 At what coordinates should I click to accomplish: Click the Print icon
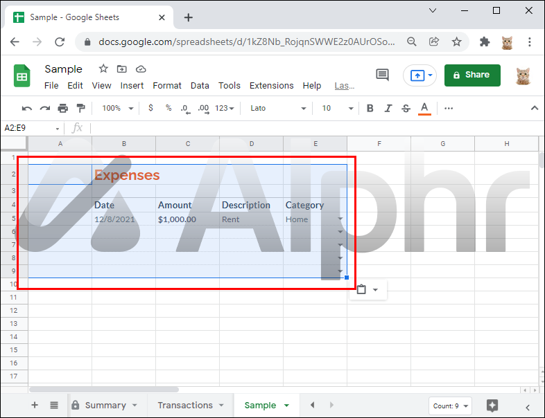coord(63,109)
